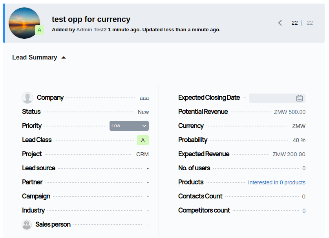Click the Potential Revenue ZMW 500.00 value
The height and width of the screenshot is (238, 329).
pos(289,112)
